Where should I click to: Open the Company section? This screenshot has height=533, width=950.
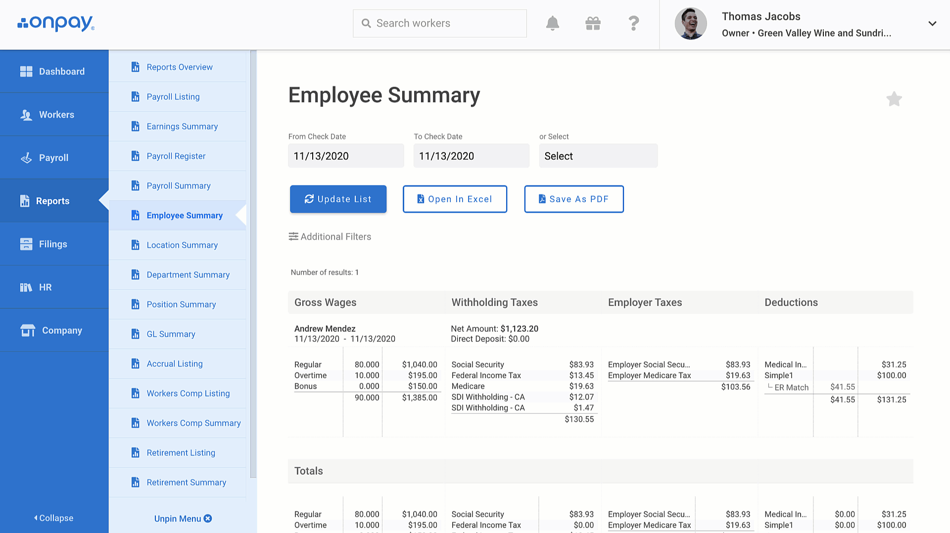(54, 330)
